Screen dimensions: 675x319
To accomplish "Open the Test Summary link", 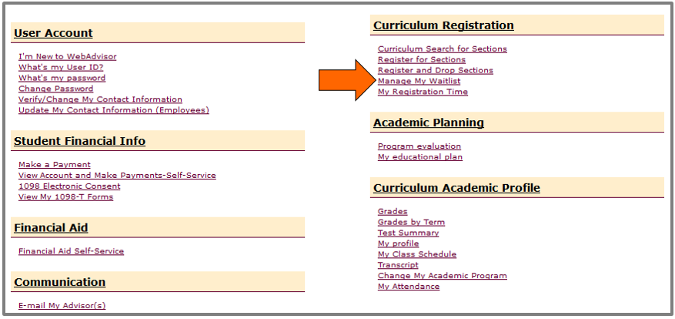I will tap(408, 233).
